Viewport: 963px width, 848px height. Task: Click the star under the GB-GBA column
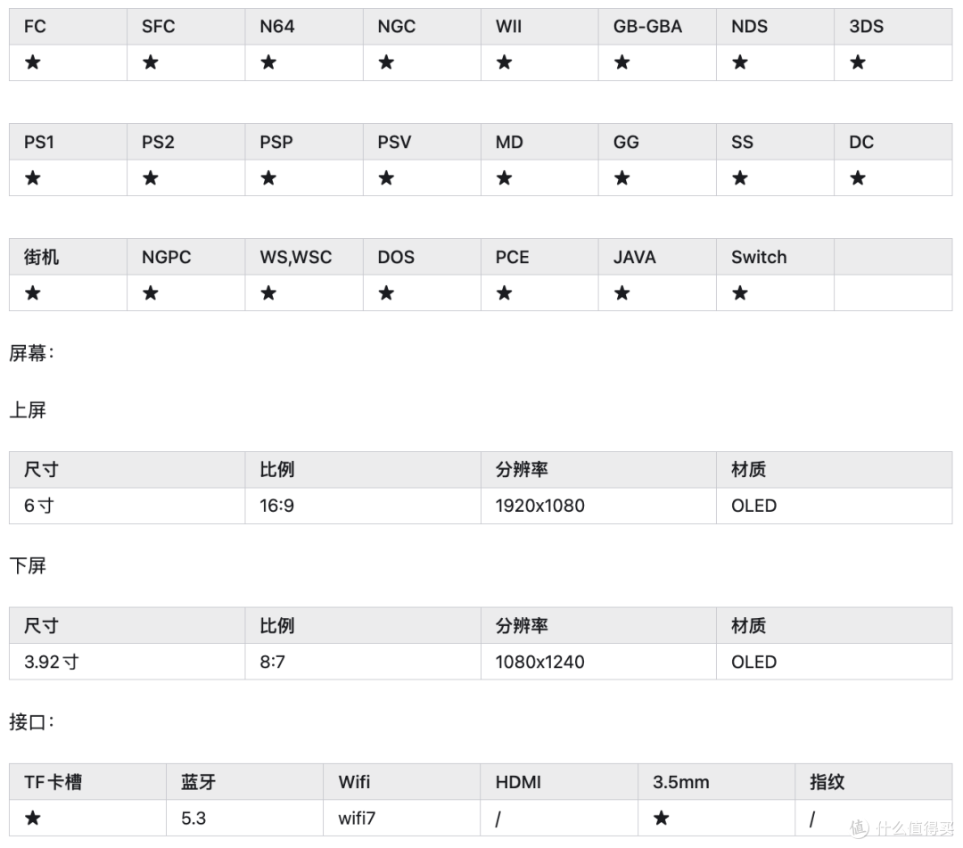[622, 62]
